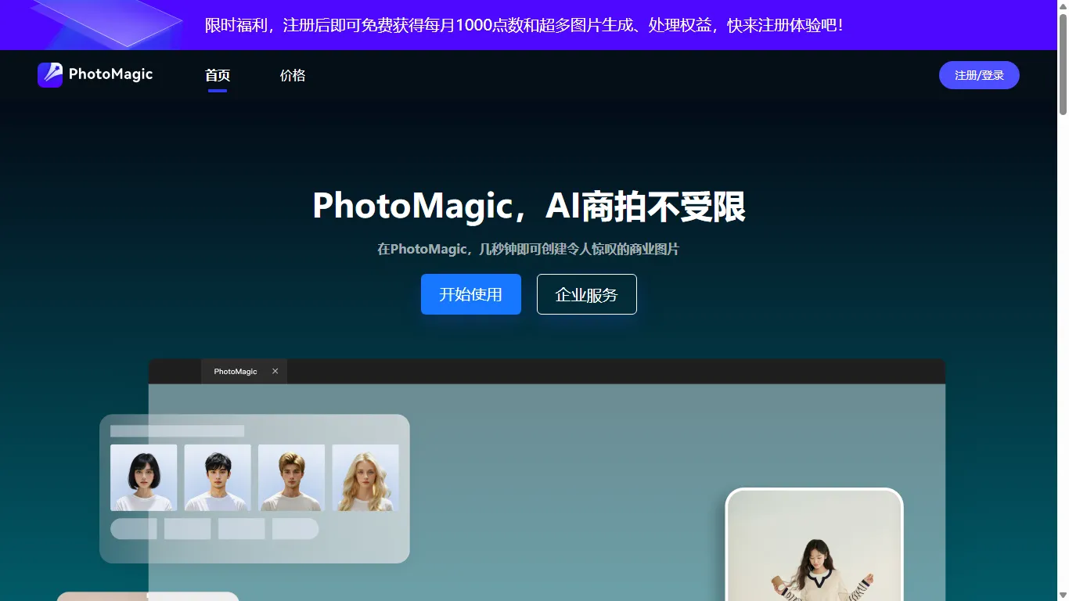Select the blonde long-haired female model thumbnail

tap(365, 477)
